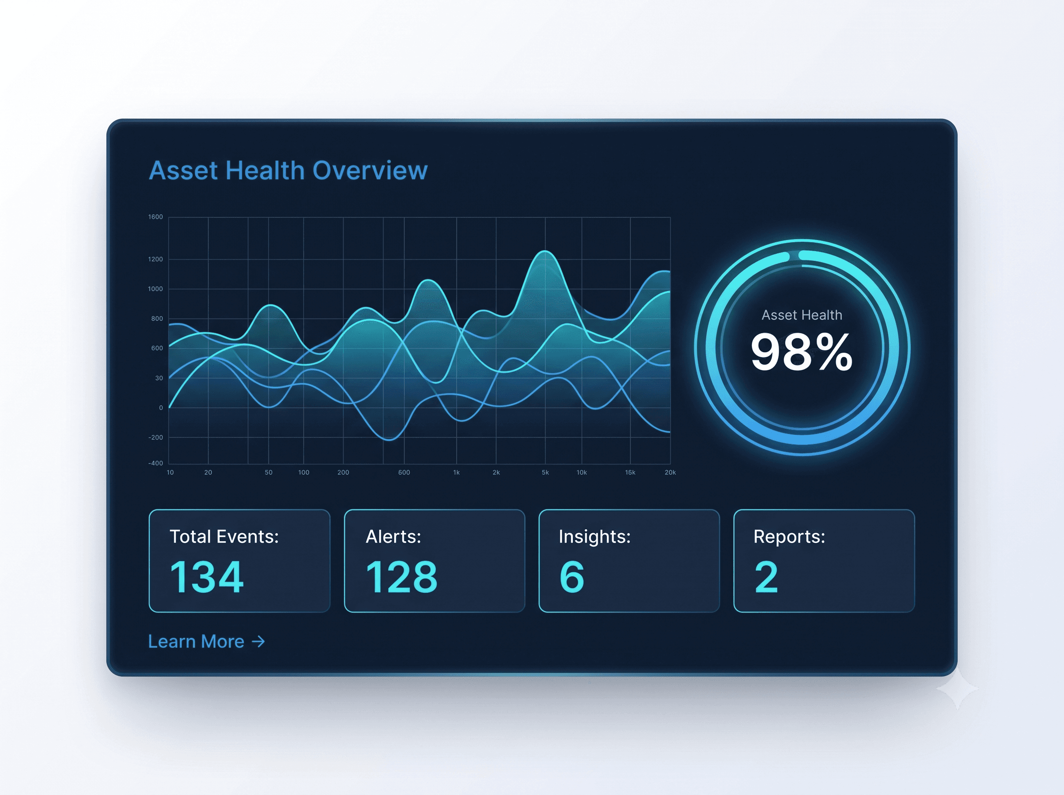Click the 128 Alerts value
1064x795 pixels.
point(402,577)
